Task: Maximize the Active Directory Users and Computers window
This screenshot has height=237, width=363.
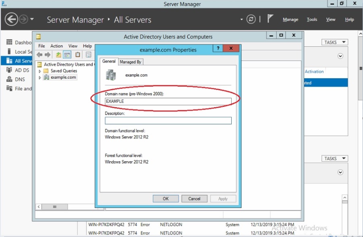Action: pos(281,35)
